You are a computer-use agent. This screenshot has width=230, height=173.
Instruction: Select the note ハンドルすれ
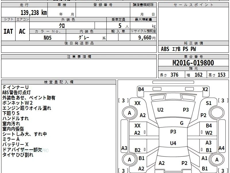pyautogui.click(x=16, y=119)
